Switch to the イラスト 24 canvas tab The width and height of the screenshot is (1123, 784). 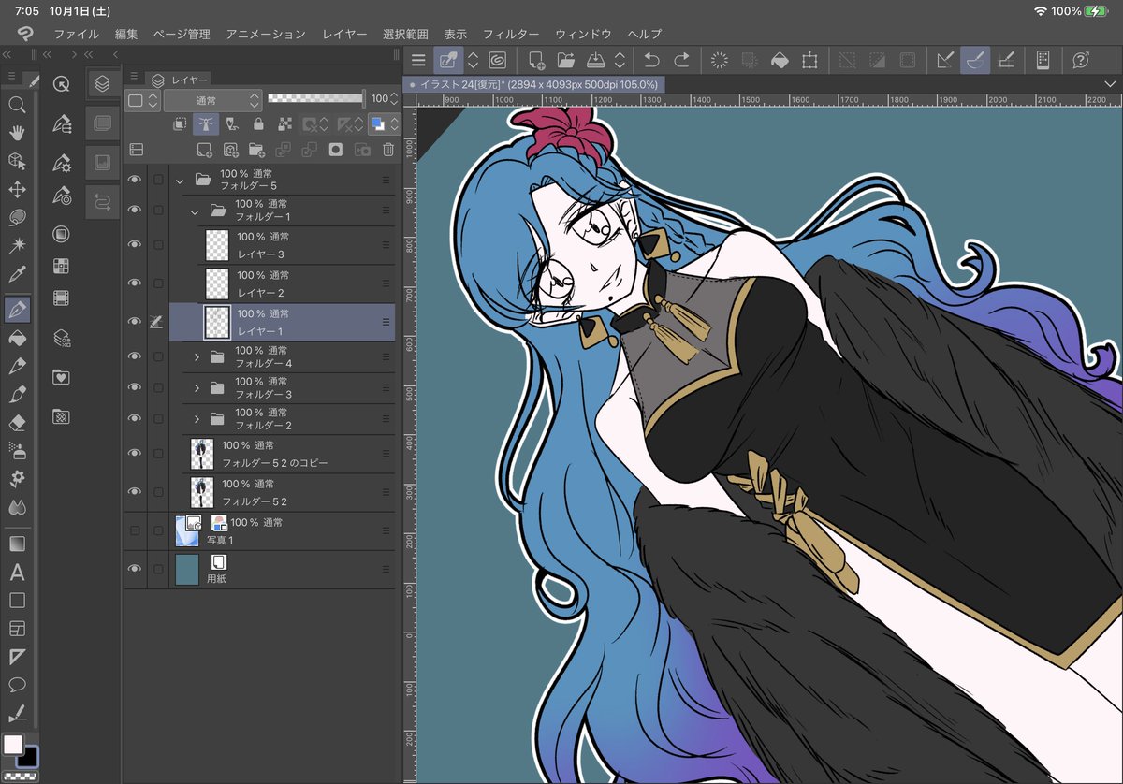[x=534, y=84]
